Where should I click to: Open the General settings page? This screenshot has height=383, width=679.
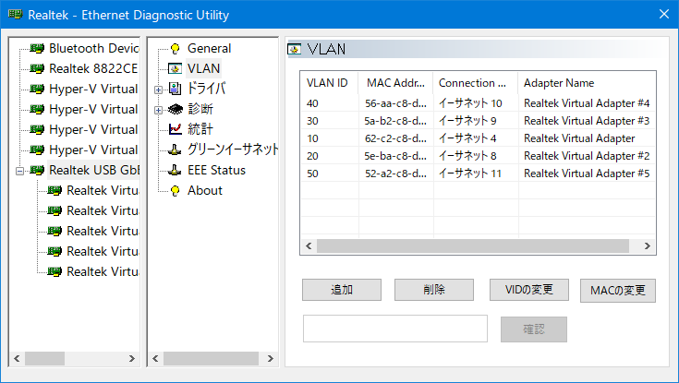point(209,48)
